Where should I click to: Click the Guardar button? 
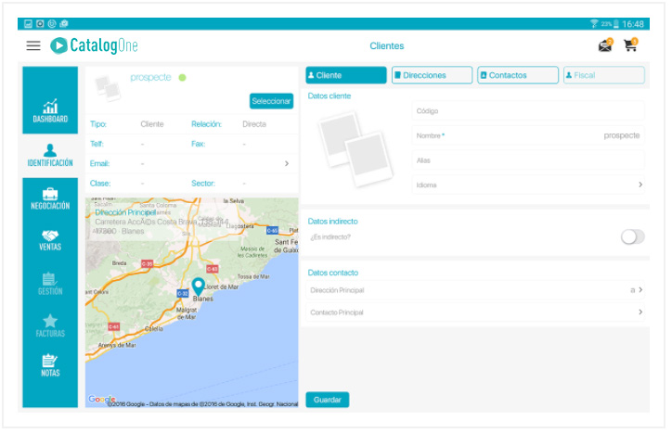tap(328, 400)
